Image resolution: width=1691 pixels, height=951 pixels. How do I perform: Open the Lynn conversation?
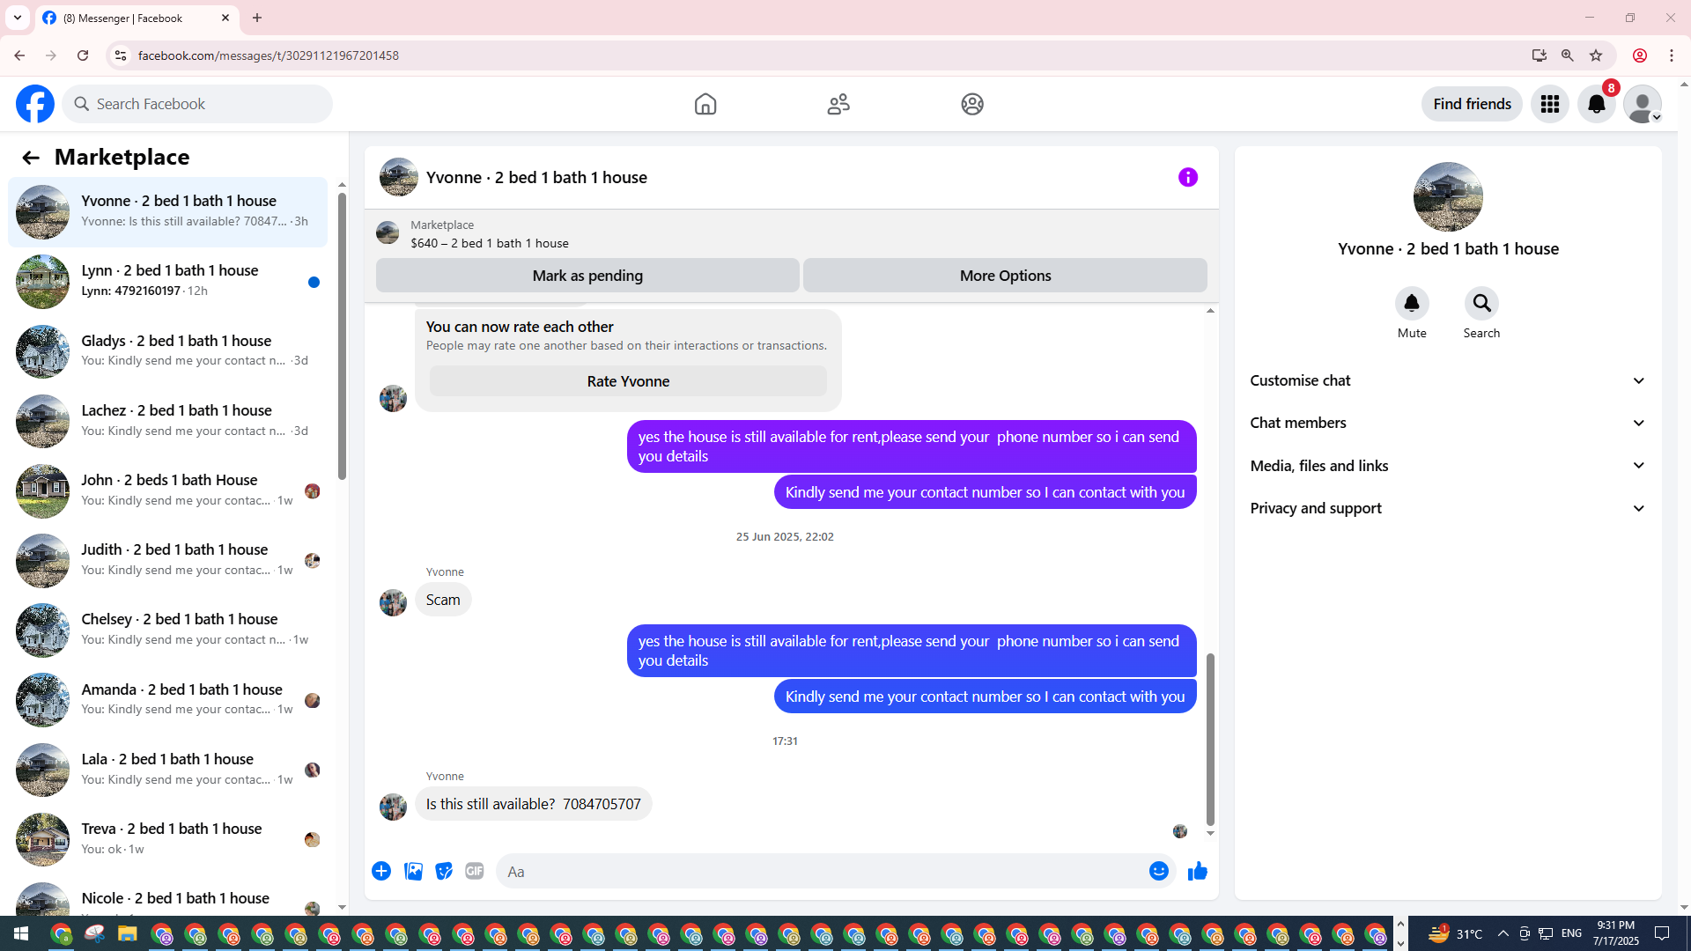pyautogui.click(x=167, y=281)
